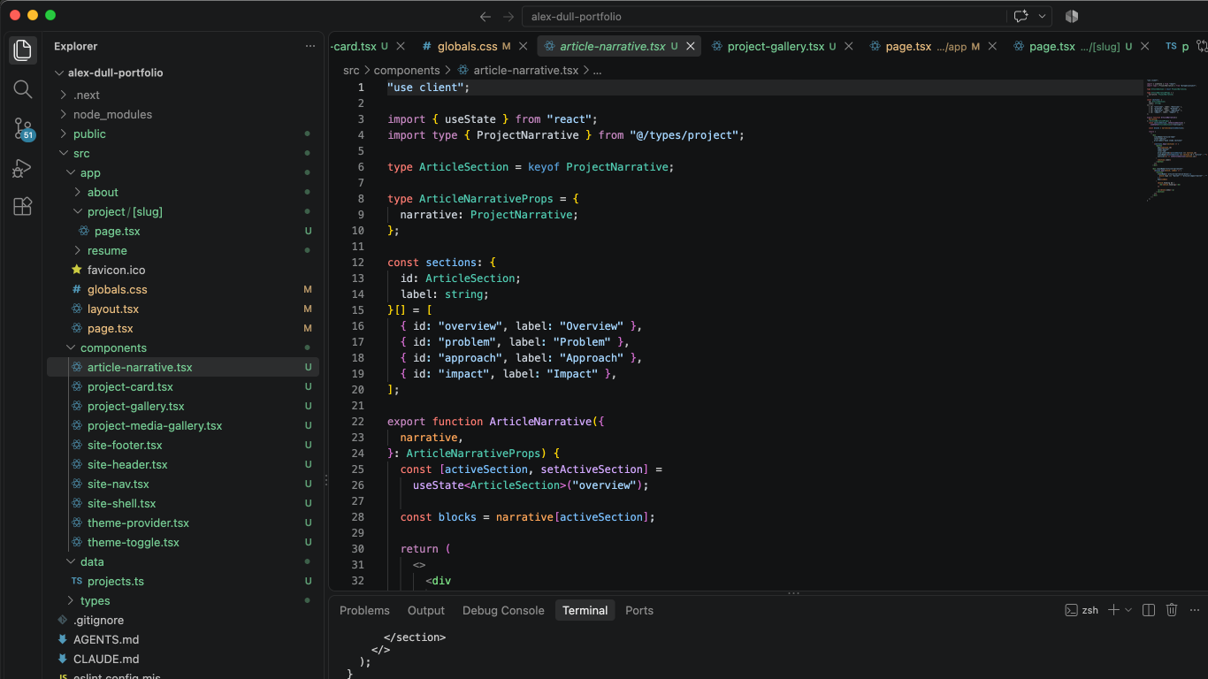1208x679 pixels.
Task: Open CLAUDE.md in the file tree
Action: 106,659
